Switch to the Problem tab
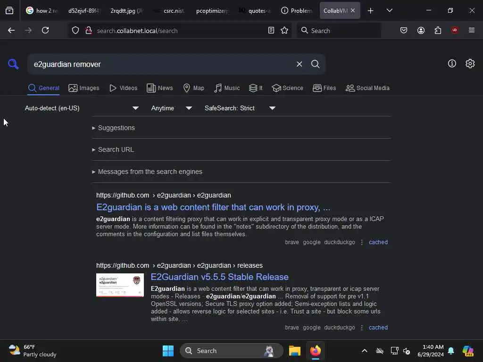 [x=297, y=11]
